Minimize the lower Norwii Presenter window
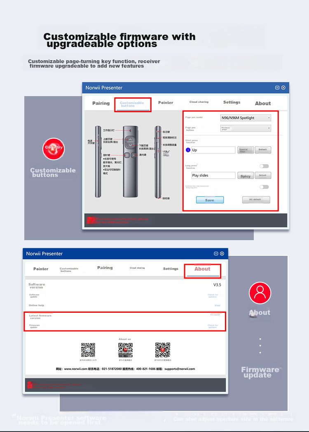Image resolution: width=309 pixels, height=432 pixels. [216, 253]
